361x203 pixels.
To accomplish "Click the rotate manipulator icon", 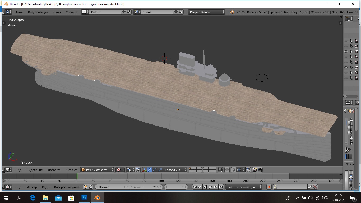I will pyautogui.click(x=155, y=170).
